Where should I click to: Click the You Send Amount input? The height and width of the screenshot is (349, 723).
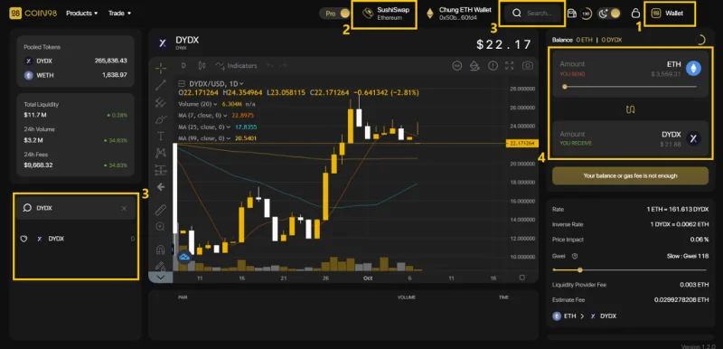[572, 64]
